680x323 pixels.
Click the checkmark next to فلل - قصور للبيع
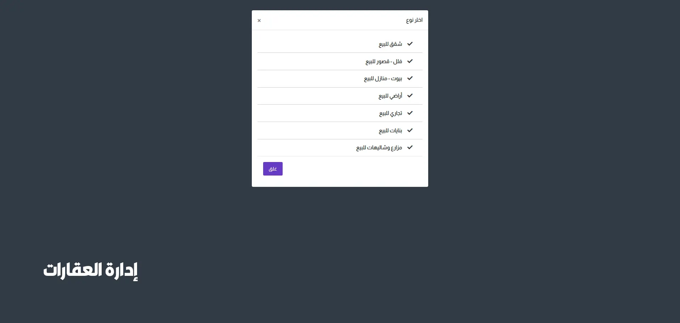[410, 61]
